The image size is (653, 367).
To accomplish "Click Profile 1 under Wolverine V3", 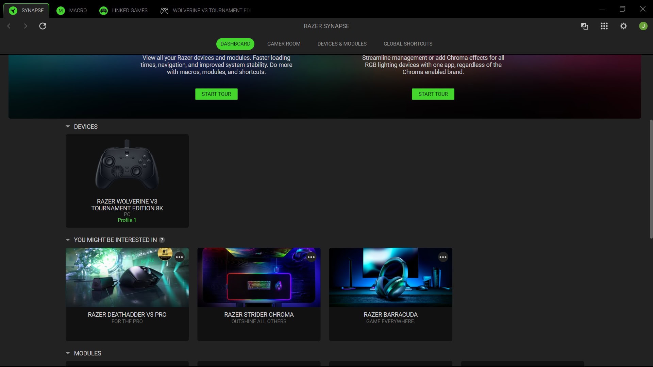I will pos(127,220).
